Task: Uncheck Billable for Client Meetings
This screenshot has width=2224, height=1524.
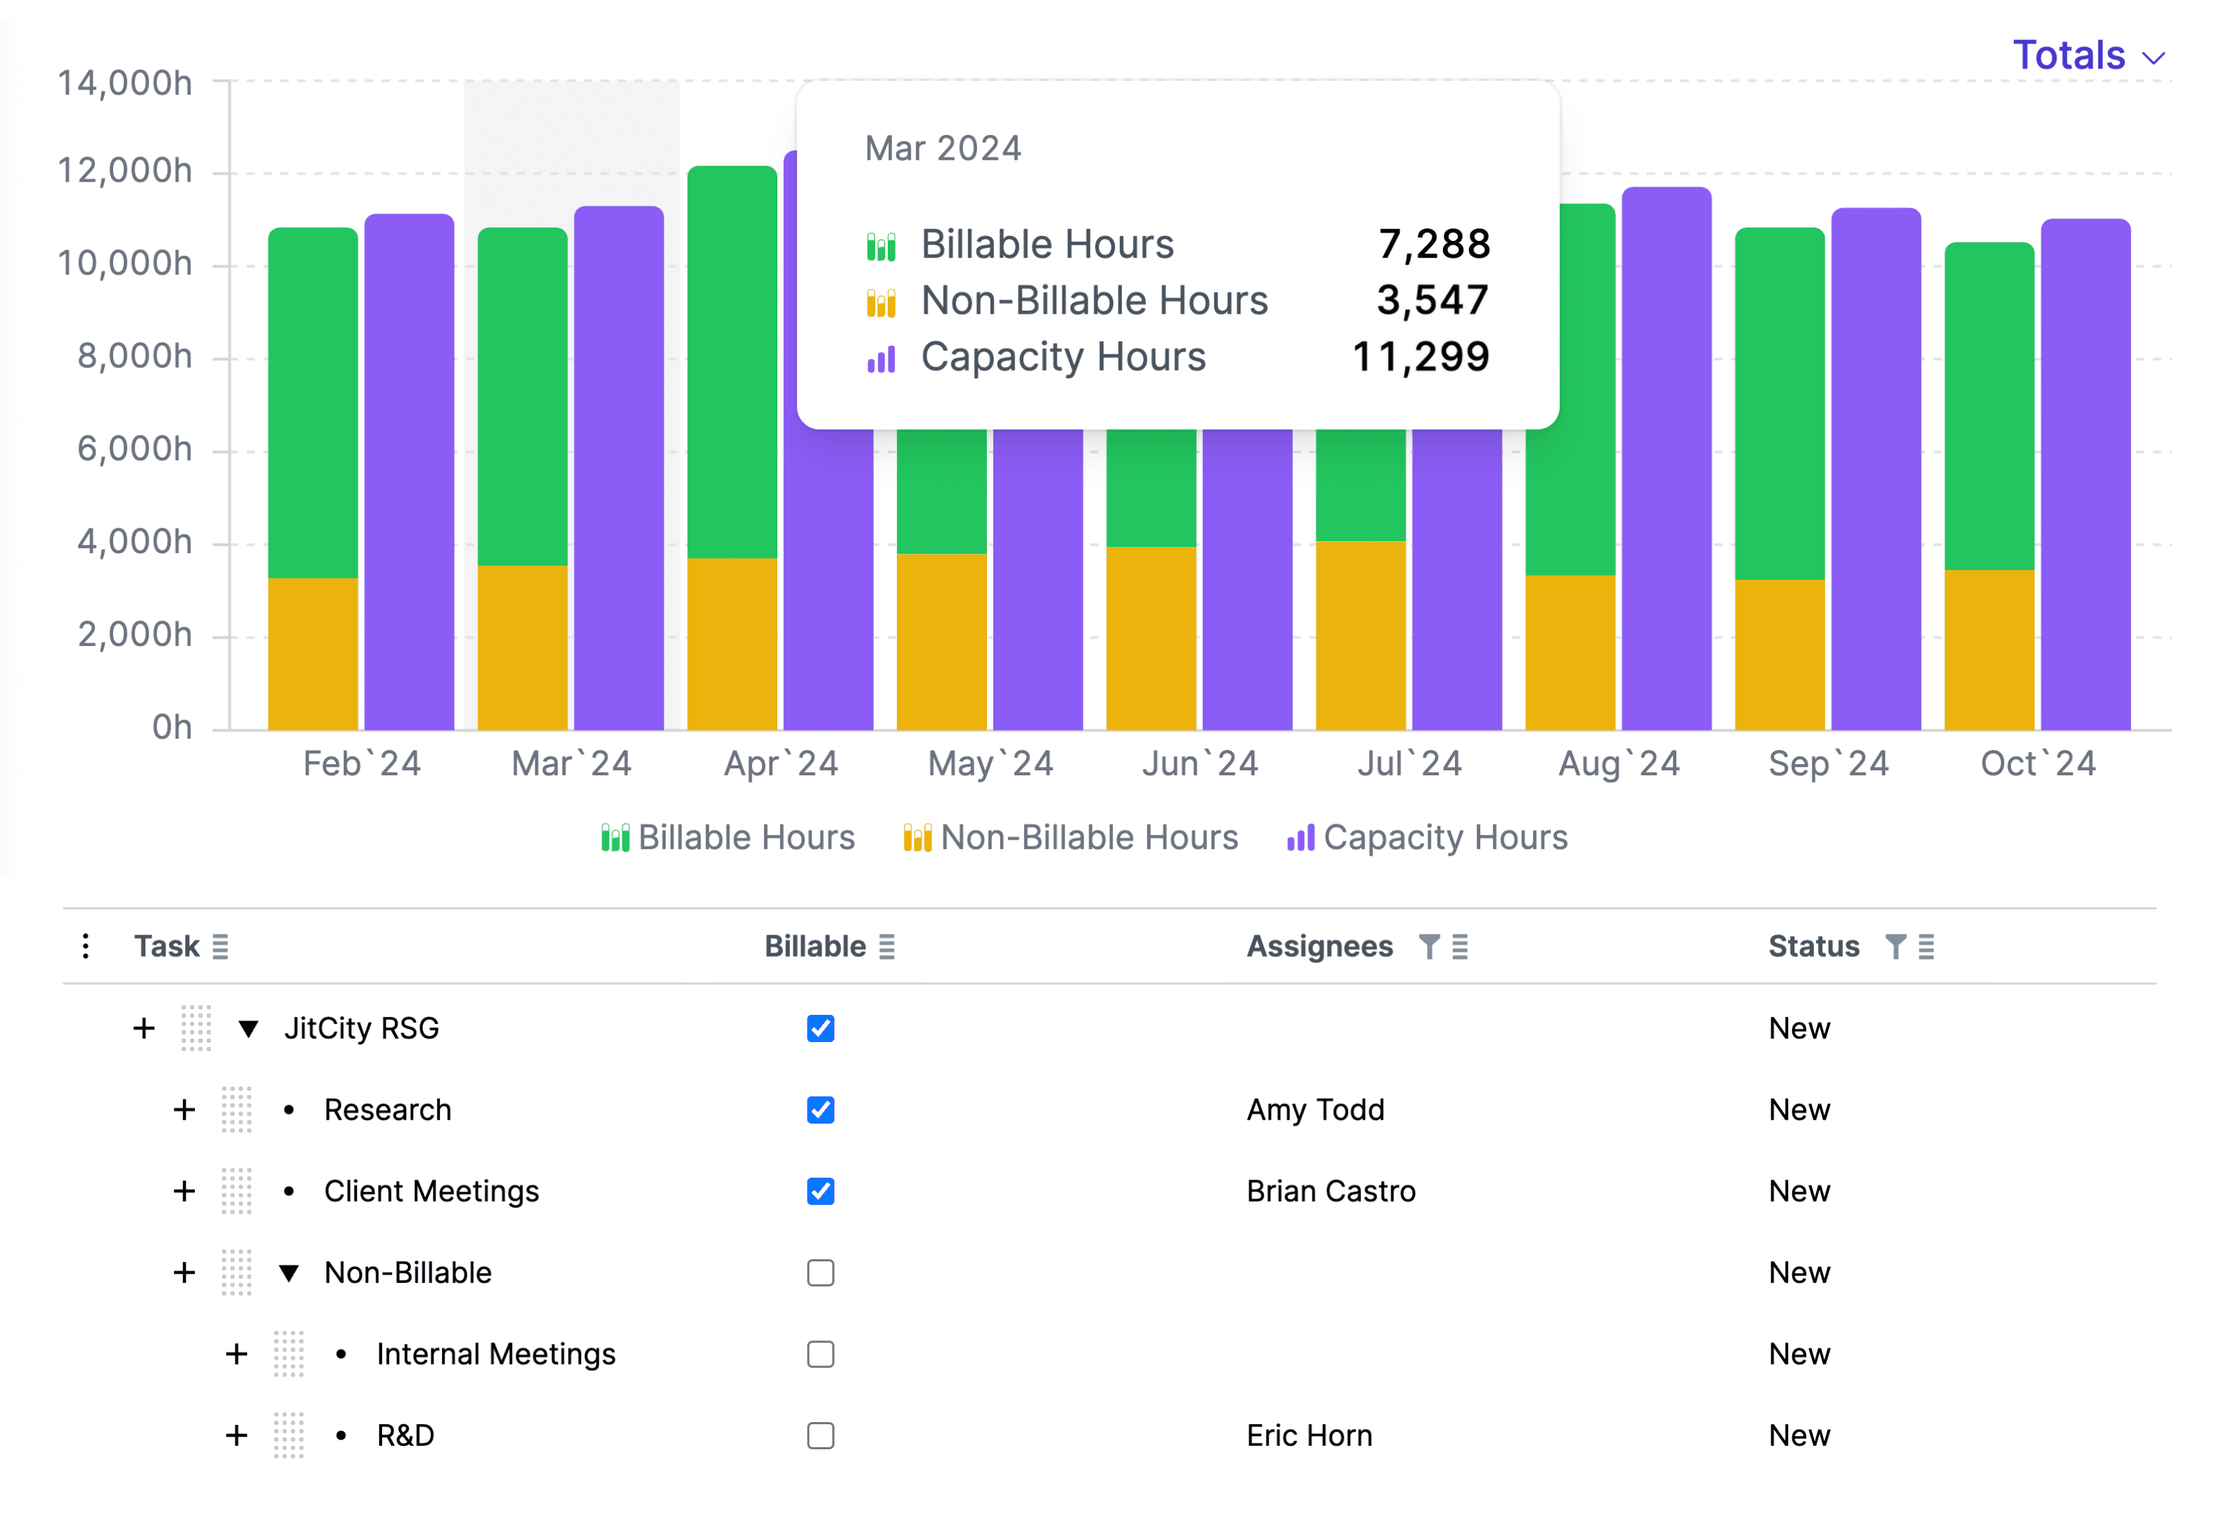Action: tap(820, 1191)
